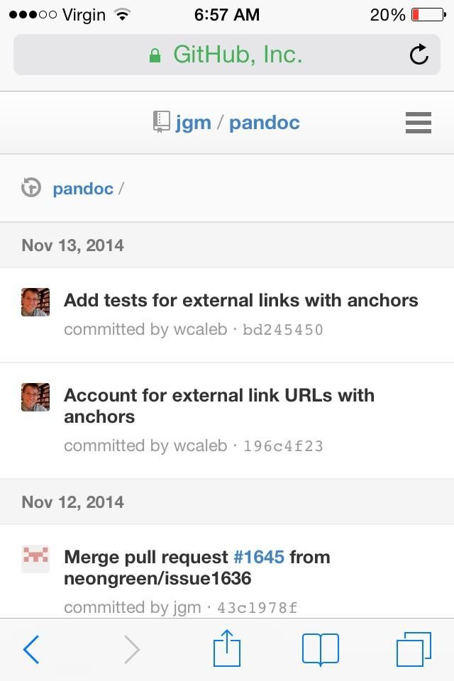
Task: Open commit "Add tests for external links with anchors"
Action: tap(241, 300)
